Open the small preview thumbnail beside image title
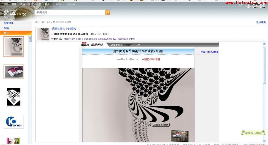 point(43,34)
